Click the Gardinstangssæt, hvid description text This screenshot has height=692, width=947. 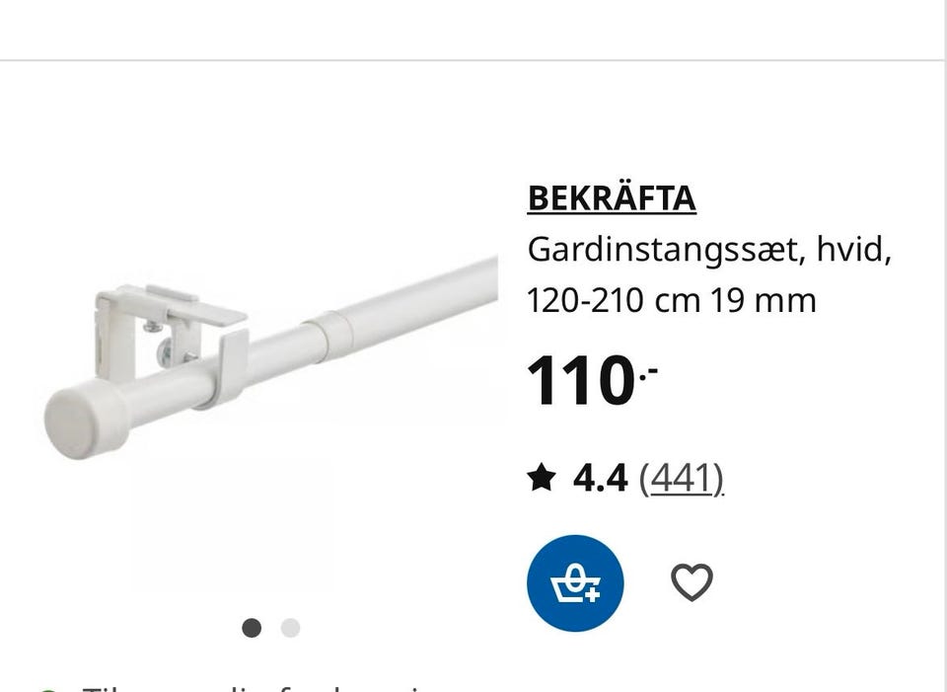point(709,249)
